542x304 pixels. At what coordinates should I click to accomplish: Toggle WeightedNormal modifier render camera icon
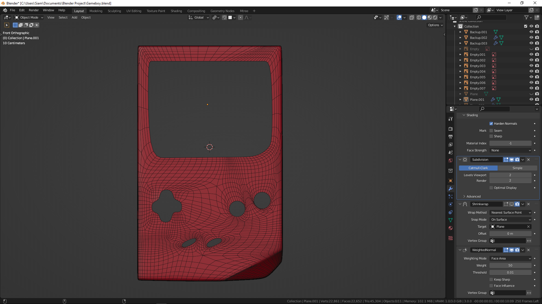[x=517, y=250]
